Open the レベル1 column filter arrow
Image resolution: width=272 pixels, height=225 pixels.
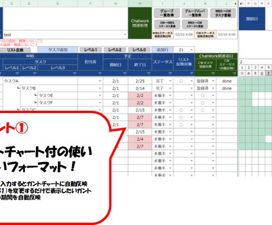(x=17, y=73)
